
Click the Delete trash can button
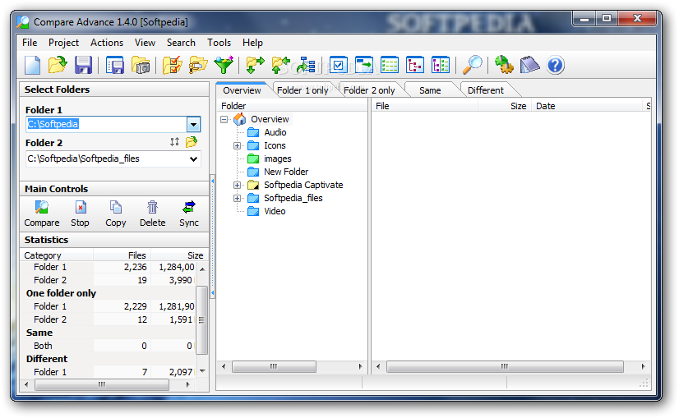pyautogui.click(x=152, y=214)
